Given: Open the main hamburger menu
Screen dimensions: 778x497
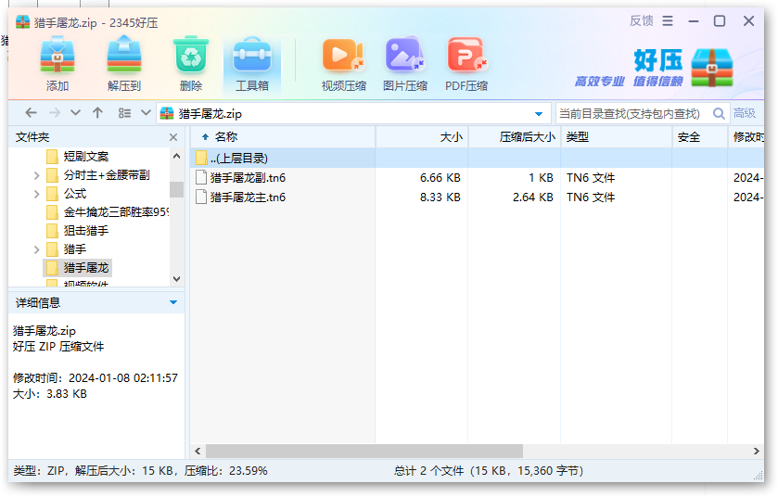Looking at the screenshot, I should point(668,20).
